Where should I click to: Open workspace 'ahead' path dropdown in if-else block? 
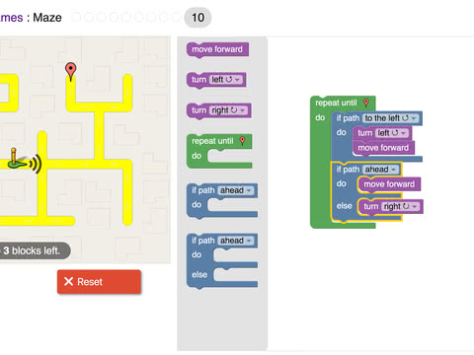point(381,170)
